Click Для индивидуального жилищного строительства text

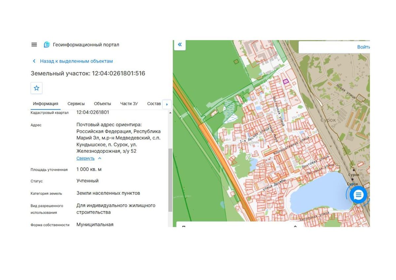(116, 209)
